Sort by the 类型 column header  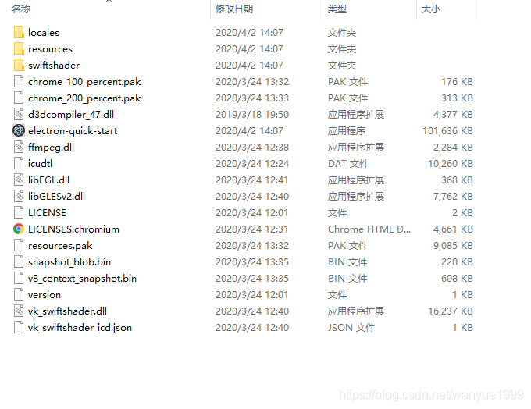coord(337,9)
